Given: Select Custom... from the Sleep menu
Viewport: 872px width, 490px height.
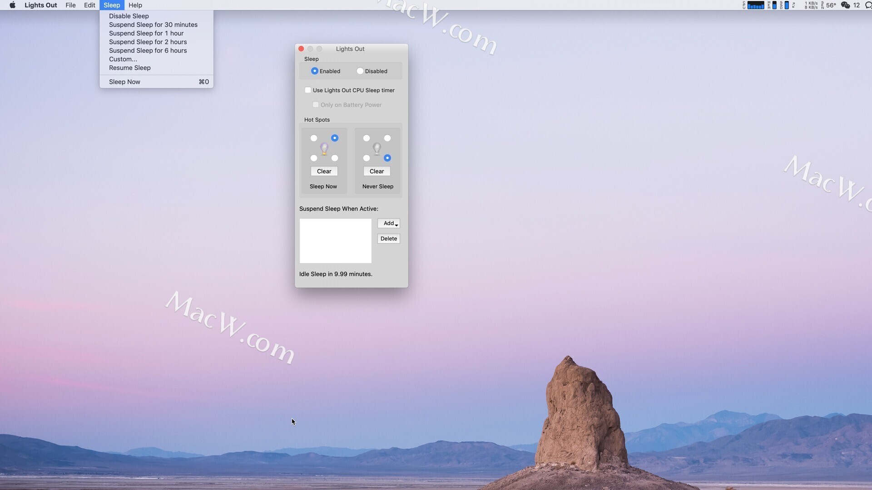Looking at the screenshot, I should [x=123, y=59].
